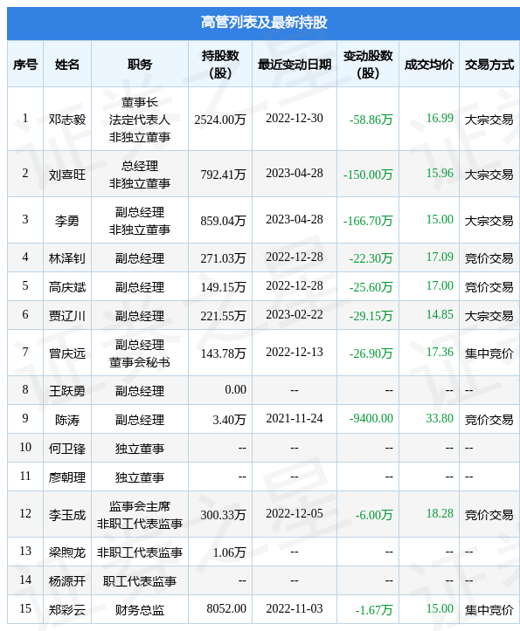Click the name 李玉成
The image size is (520, 631).
pos(67,515)
